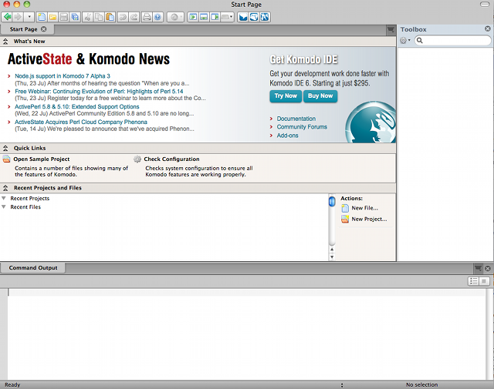Expand the Recent Files list
This screenshot has height=389, width=494.
point(4,207)
